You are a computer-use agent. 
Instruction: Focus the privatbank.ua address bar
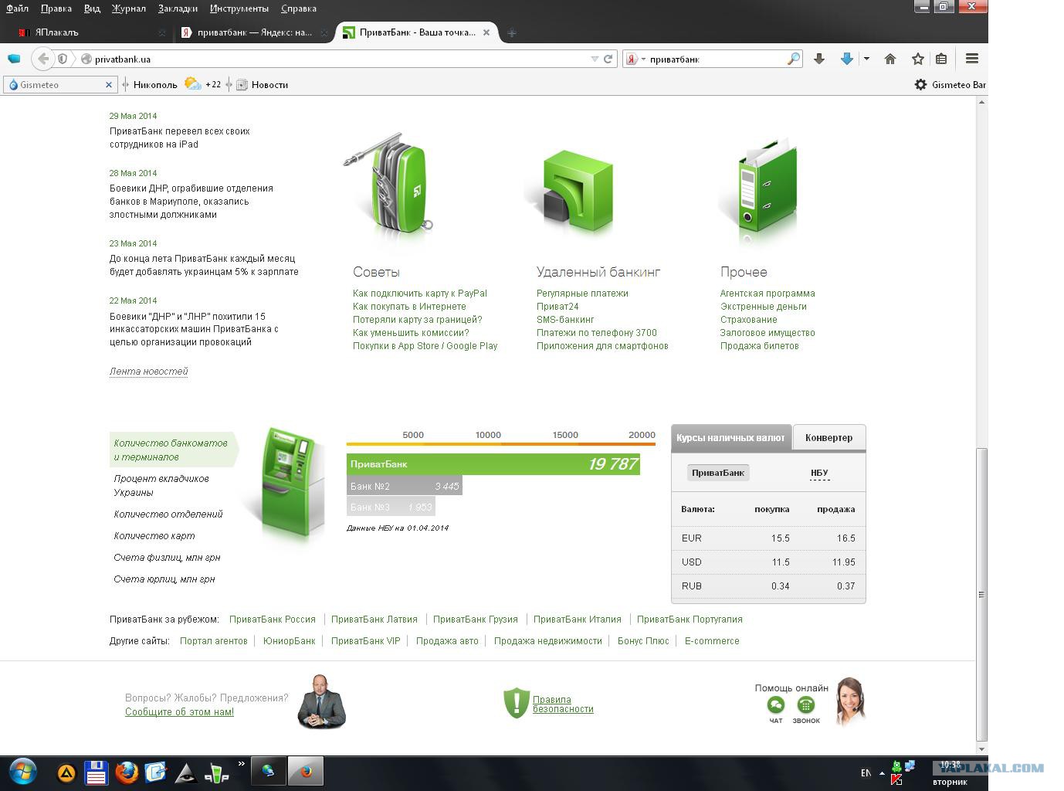click(x=340, y=59)
